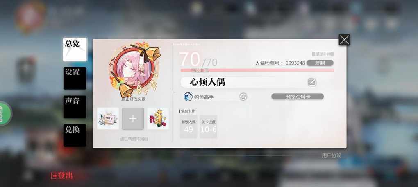Click the 钓鱼高手 title badge icon
This screenshot has height=187, width=418.
click(188, 97)
